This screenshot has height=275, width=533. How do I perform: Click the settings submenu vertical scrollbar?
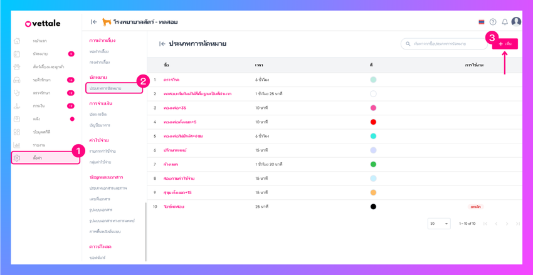146,232
